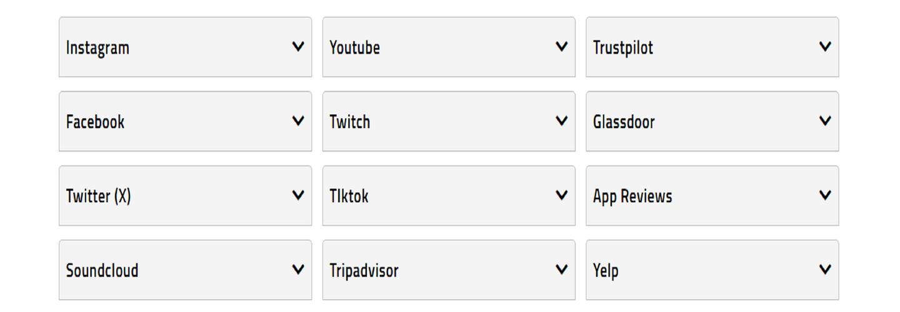Expand the Soundcloud panel

pos(298,270)
